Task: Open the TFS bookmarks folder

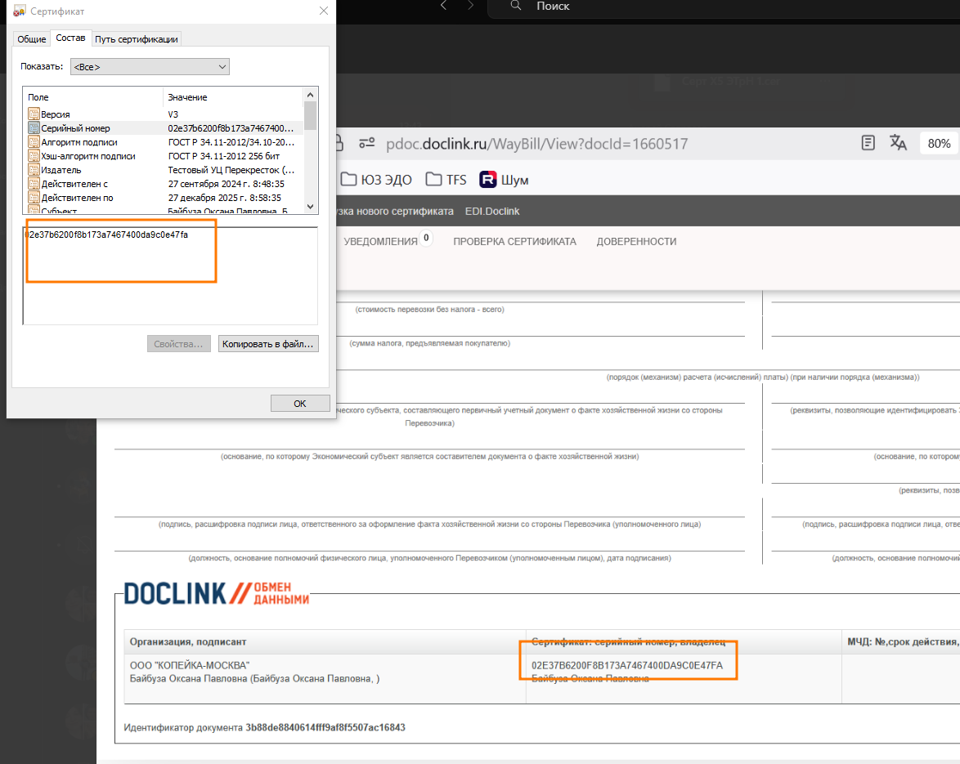Action: (x=446, y=180)
